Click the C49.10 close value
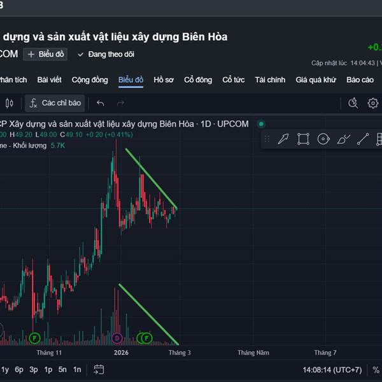Viewport: 382px width, 382px height. (71, 135)
